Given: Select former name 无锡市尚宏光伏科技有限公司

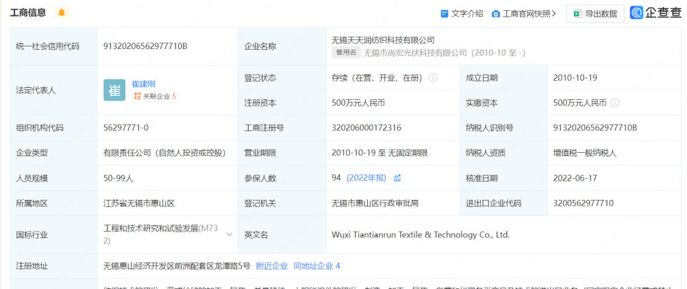Looking at the screenshot, I should coord(415,53).
